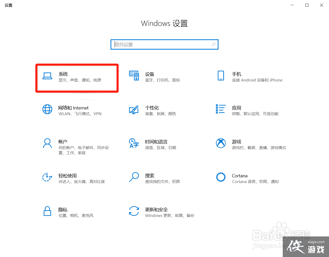Click the 帐户 title text
The width and height of the screenshot is (329, 257).
63,142
